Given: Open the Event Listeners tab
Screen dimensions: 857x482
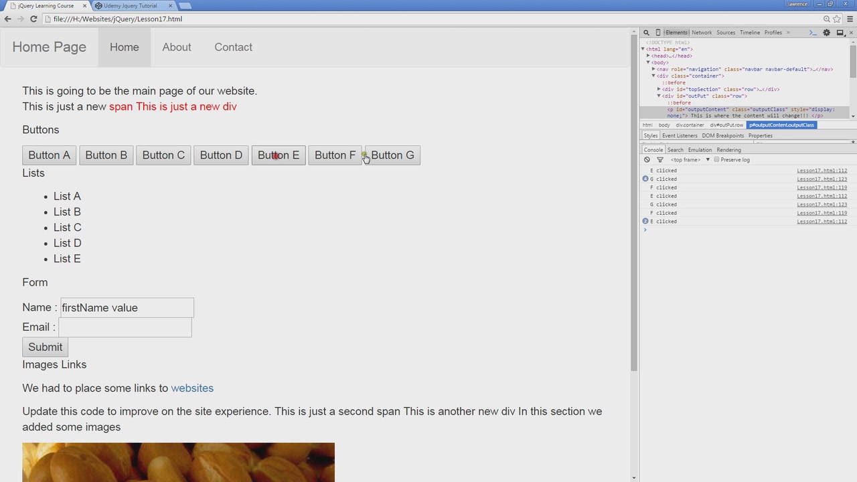Looking at the screenshot, I should (680, 135).
